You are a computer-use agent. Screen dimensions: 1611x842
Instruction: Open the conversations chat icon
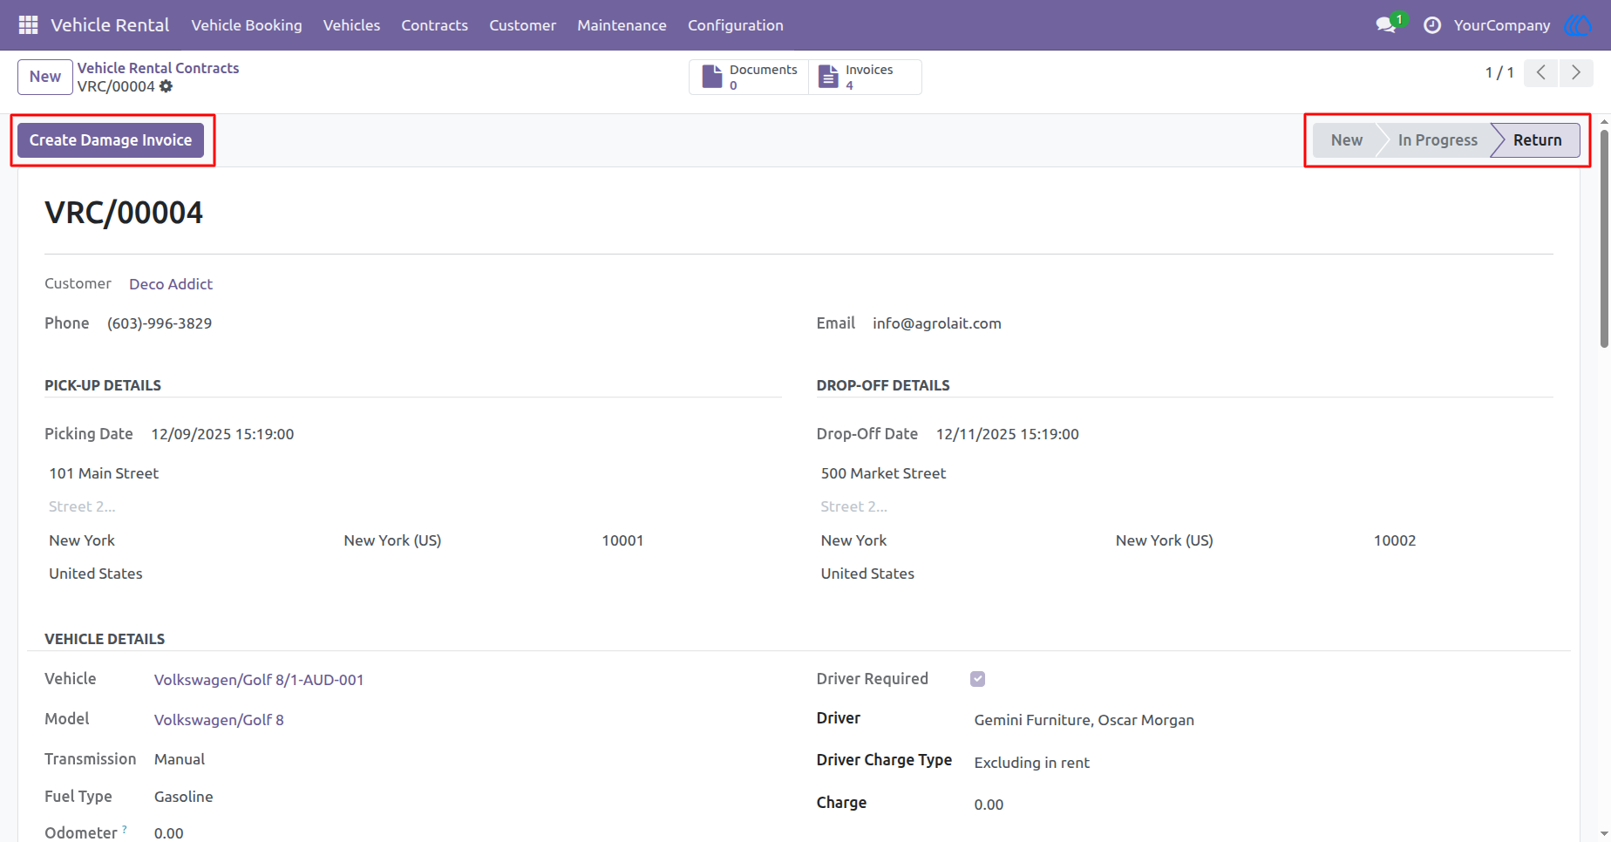(x=1386, y=25)
